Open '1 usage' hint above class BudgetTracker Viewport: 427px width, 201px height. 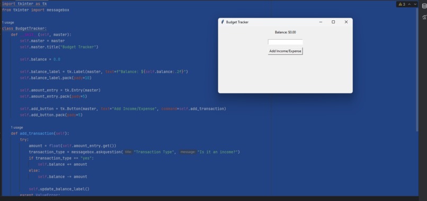pyautogui.click(x=8, y=23)
